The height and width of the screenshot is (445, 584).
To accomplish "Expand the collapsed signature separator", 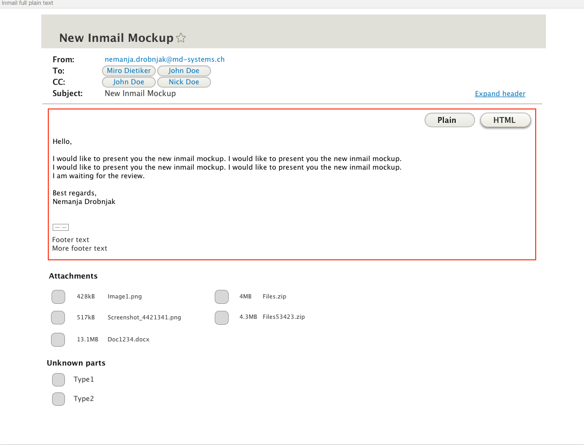I will click(61, 228).
